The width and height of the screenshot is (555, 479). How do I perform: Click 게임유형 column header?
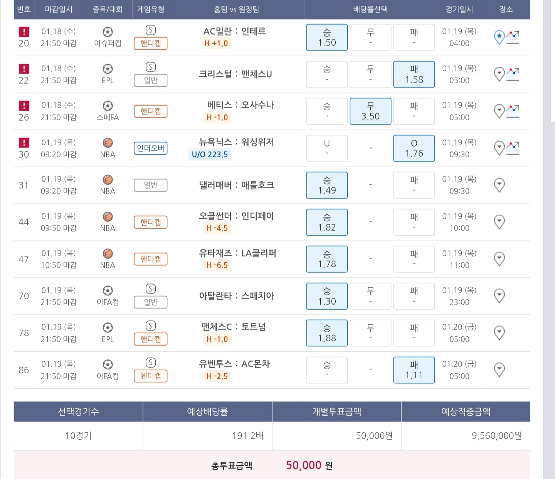coord(151,9)
